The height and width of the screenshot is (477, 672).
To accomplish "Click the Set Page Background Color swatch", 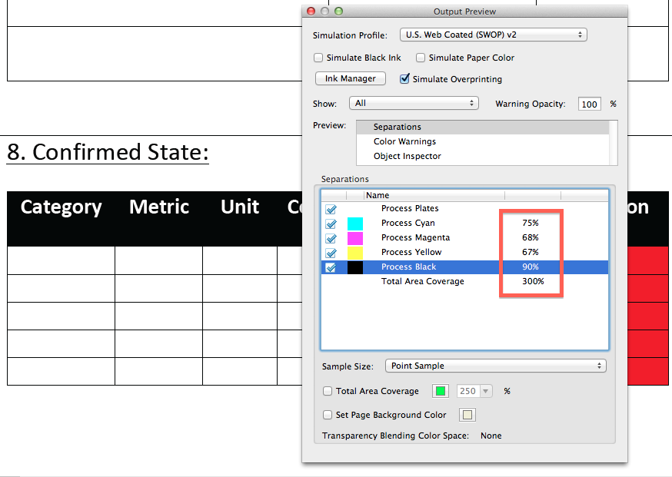I will point(467,415).
